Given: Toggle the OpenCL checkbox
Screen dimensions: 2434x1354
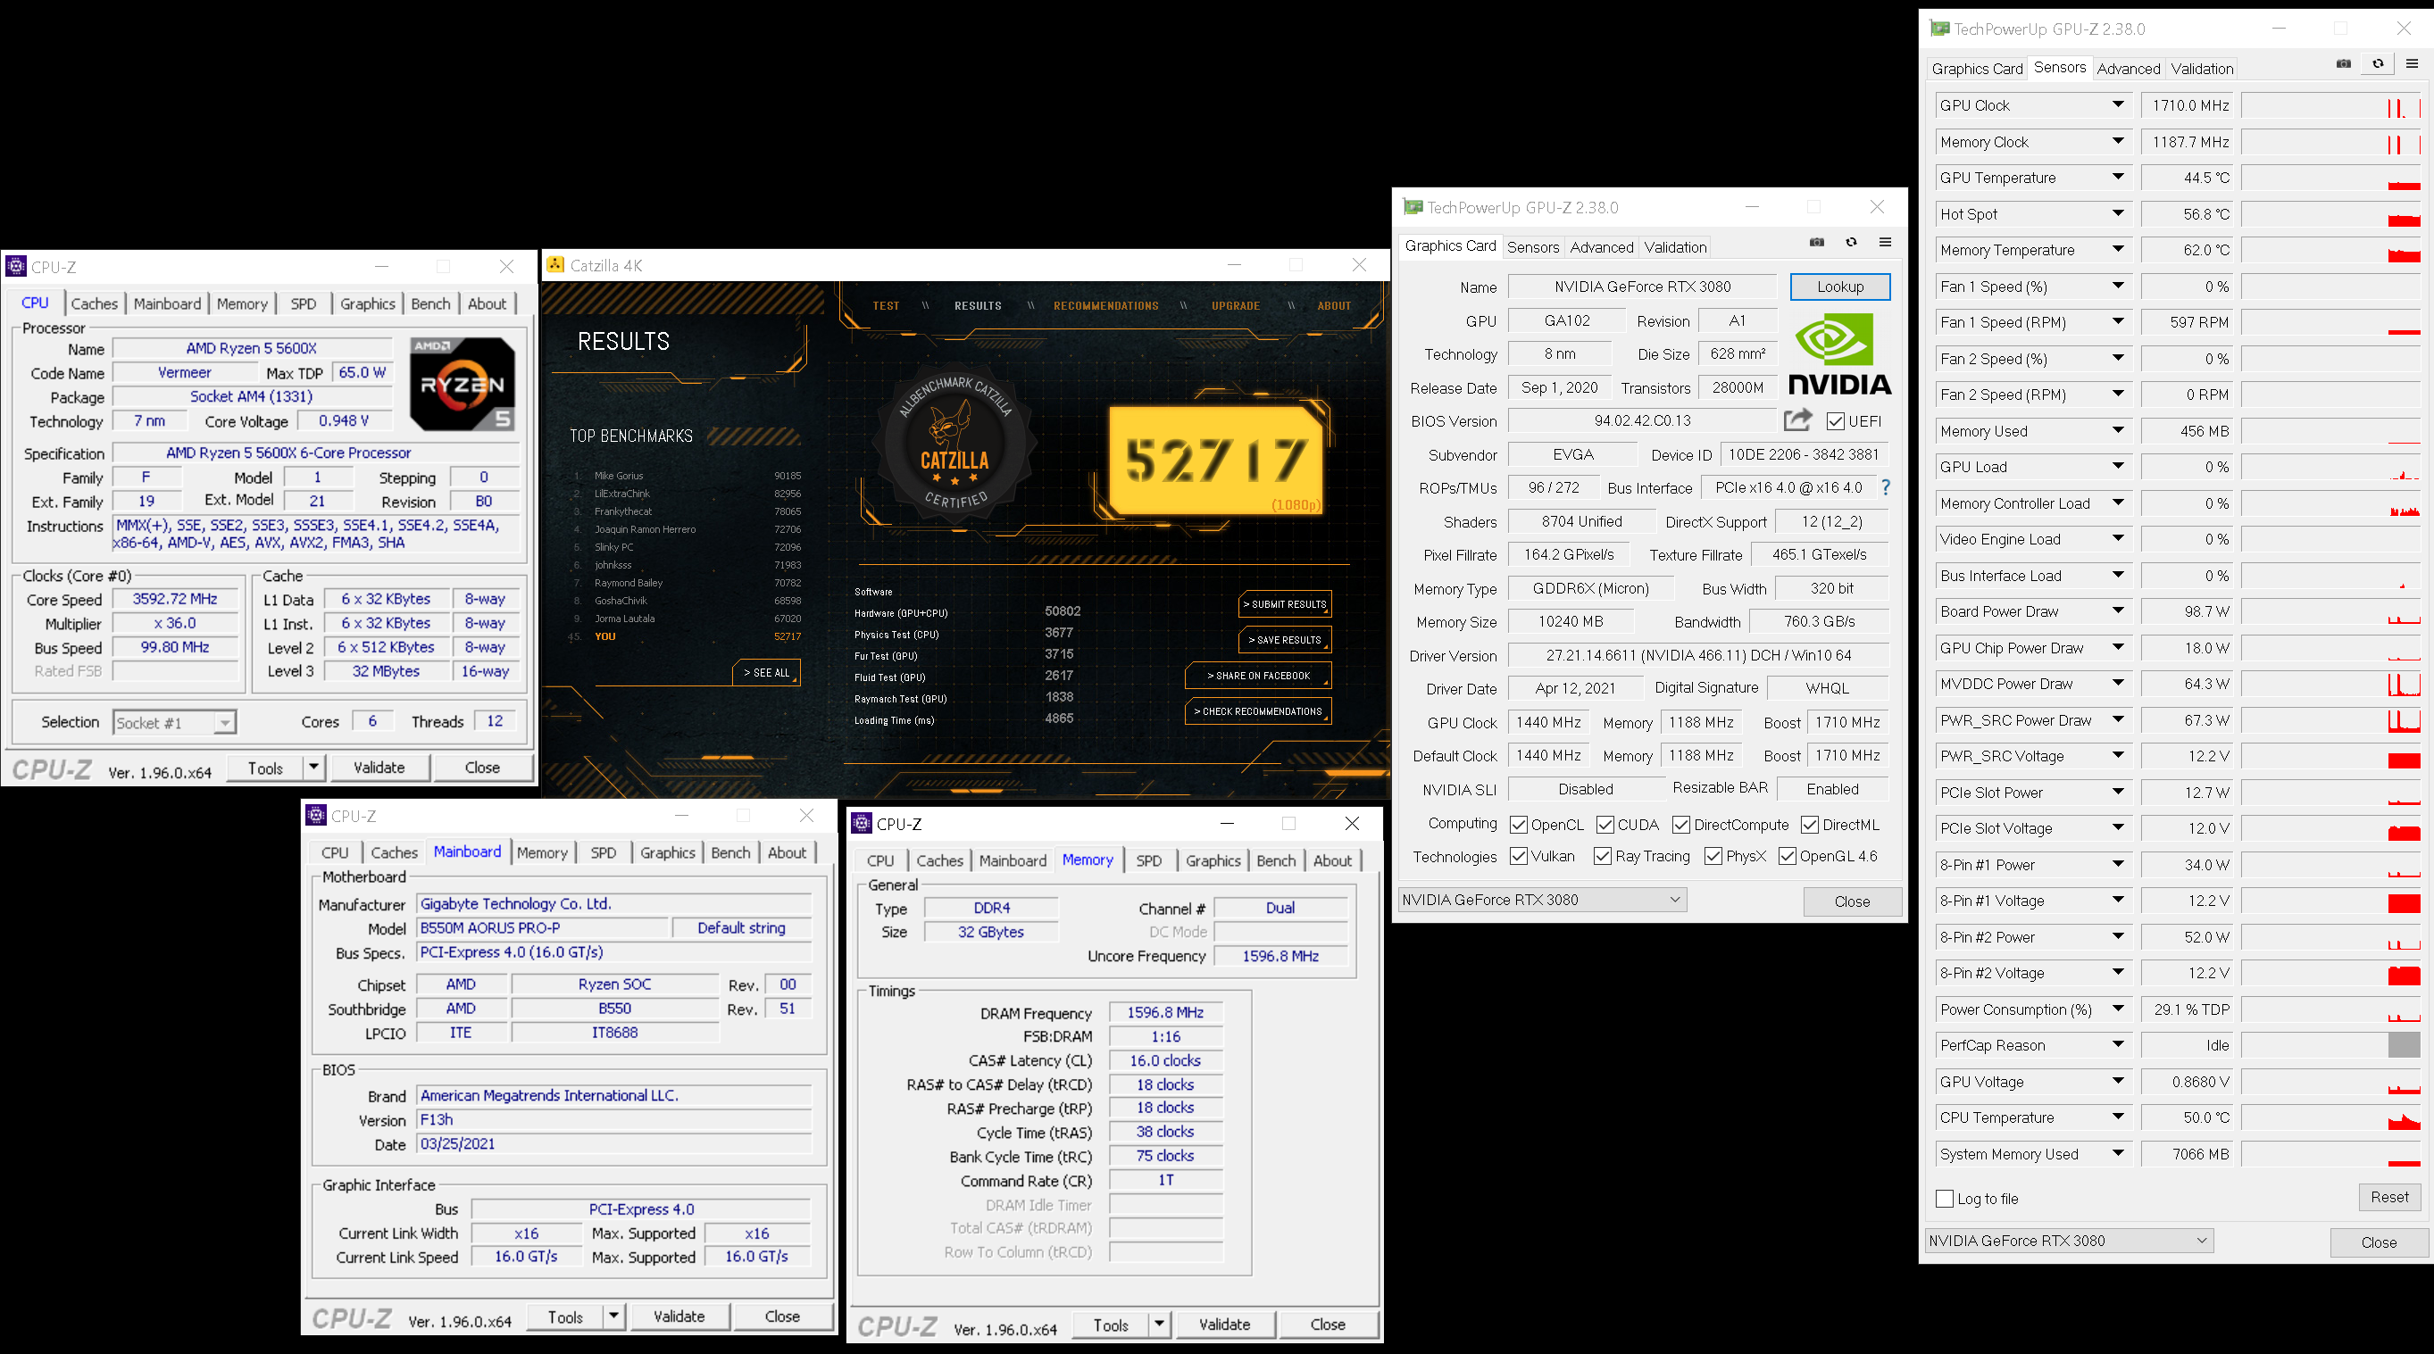Looking at the screenshot, I should [x=1519, y=825].
